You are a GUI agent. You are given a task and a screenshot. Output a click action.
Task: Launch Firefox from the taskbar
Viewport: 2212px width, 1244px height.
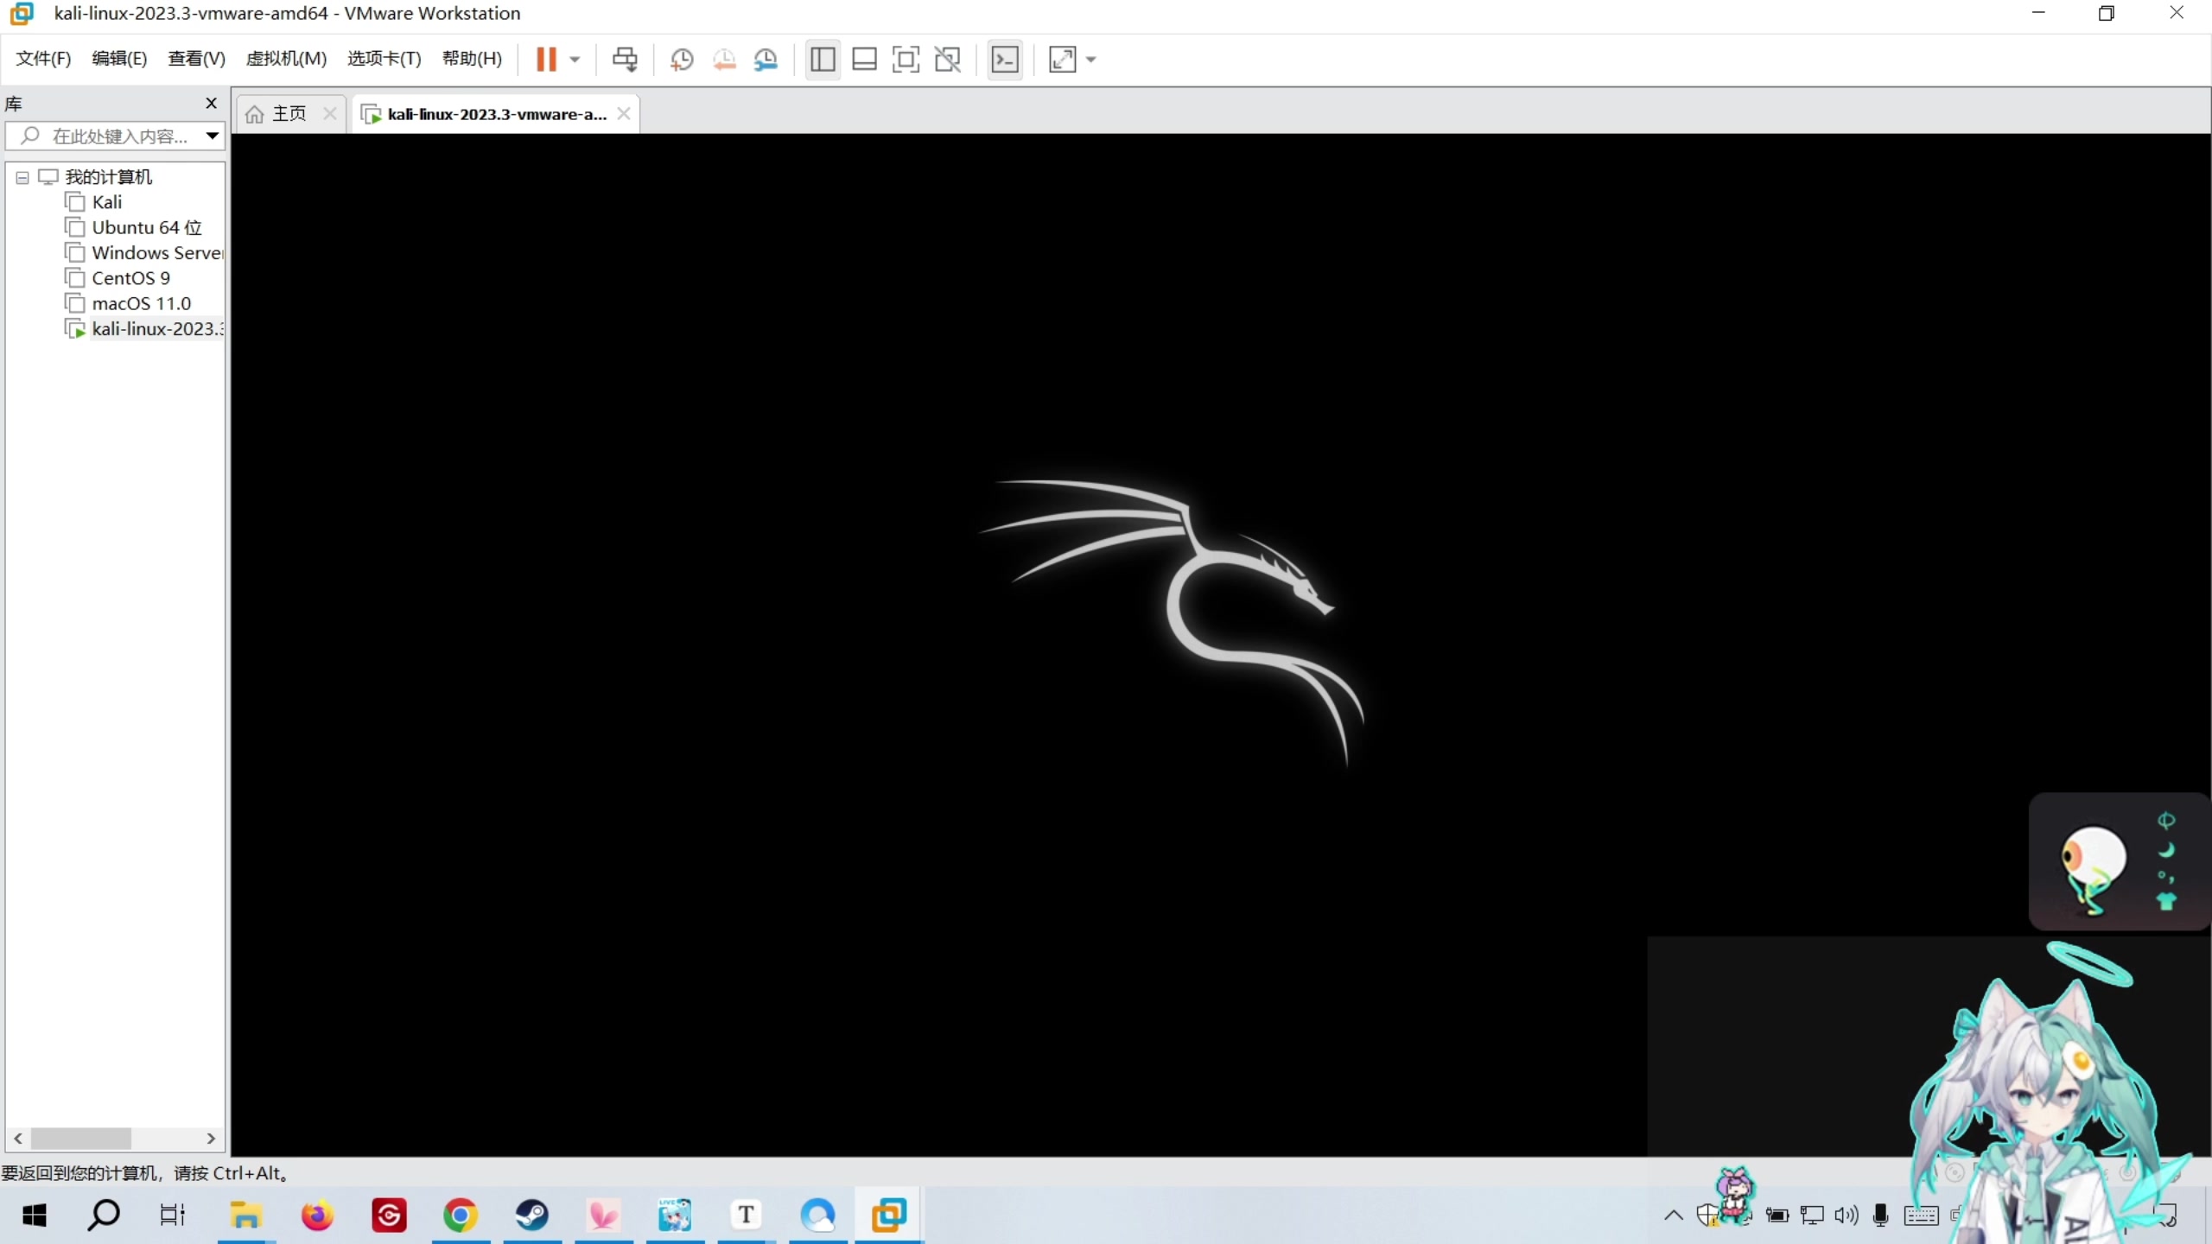(317, 1215)
